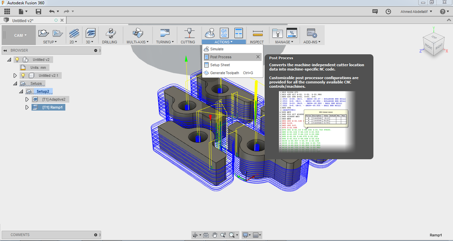The image size is (453, 241).
Task: Click the green status circle on document tab
Action: point(56,20)
